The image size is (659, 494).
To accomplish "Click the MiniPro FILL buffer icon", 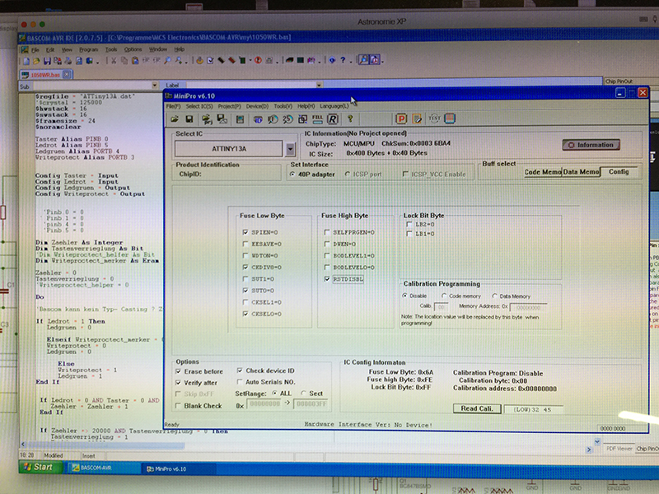I will [x=317, y=119].
